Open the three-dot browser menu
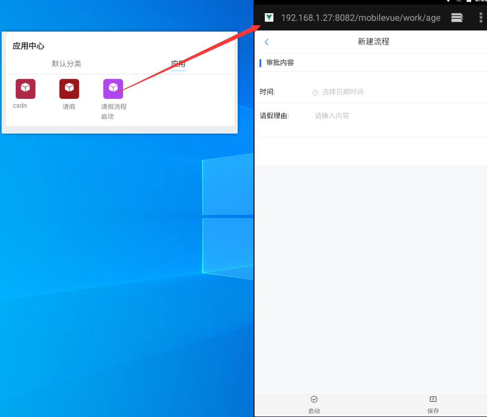Viewport: 487px width, 417px height. [481, 18]
